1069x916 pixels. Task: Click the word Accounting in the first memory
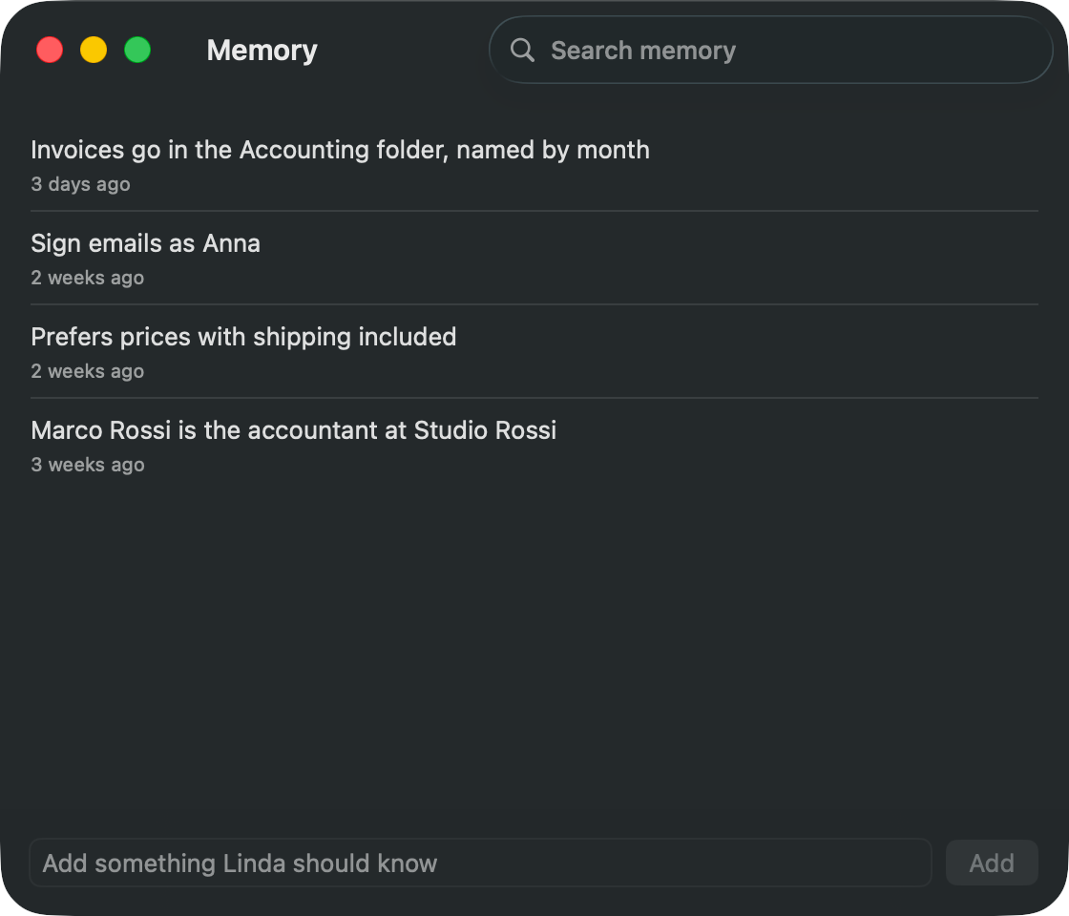304,151
